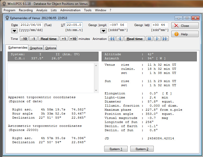Expand the geographic location dropdown arrow
203x157 pixels.
pos(103,31)
